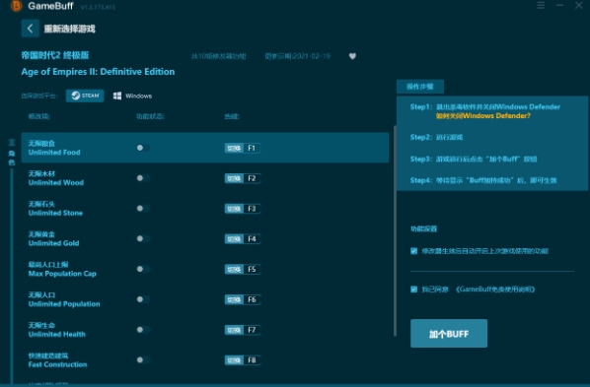Click the cheat list vertical scrollbar
Viewport: 590px width, 387px height.
click(x=395, y=230)
